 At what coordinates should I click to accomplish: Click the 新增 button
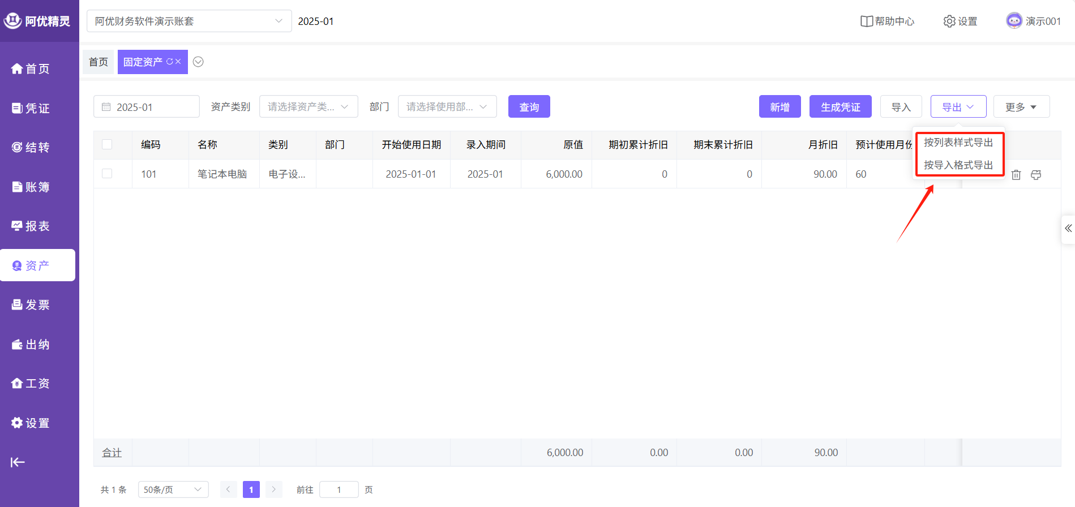pos(780,107)
